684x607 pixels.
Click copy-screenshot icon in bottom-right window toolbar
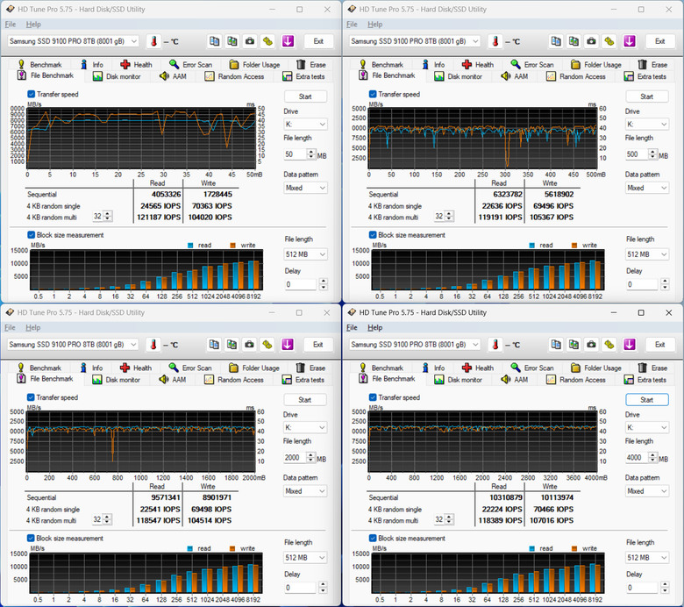click(574, 345)
